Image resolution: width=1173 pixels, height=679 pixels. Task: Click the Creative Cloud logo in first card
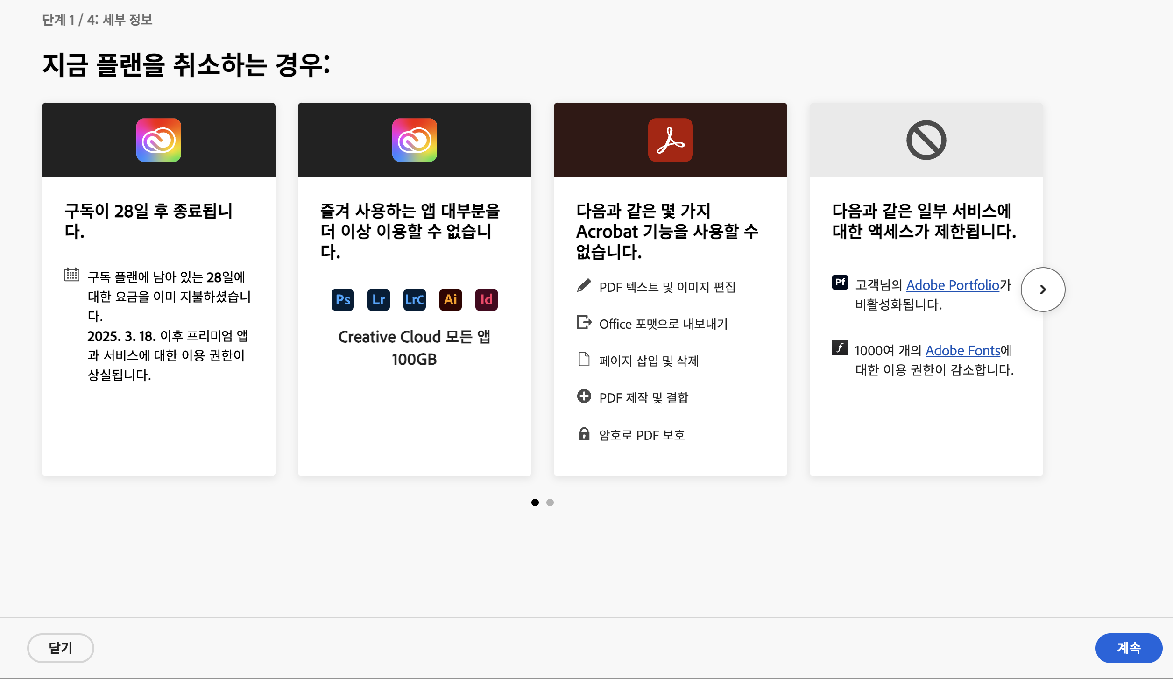coord(159,140)
